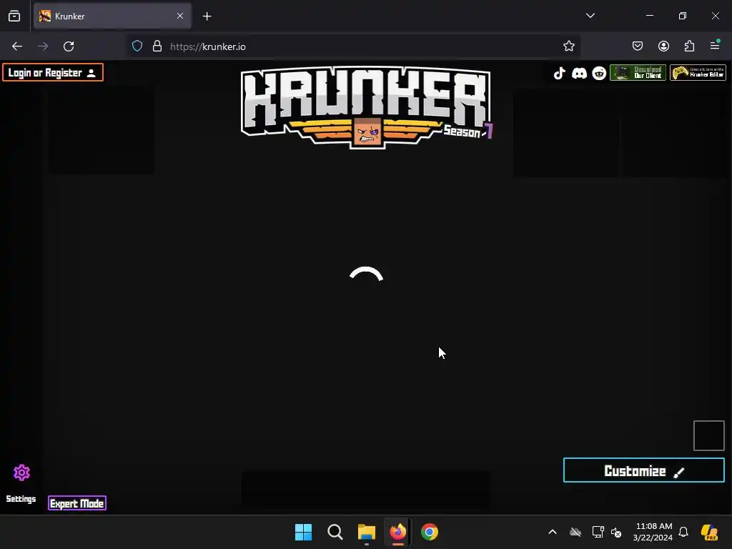
Task: Open a new browser tab
Action: tap(207, 16)
